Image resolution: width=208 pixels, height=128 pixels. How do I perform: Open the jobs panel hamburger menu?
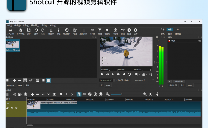[x=170, y=81]
